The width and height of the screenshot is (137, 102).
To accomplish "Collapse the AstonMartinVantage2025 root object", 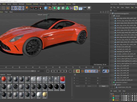I will [111, 14].
